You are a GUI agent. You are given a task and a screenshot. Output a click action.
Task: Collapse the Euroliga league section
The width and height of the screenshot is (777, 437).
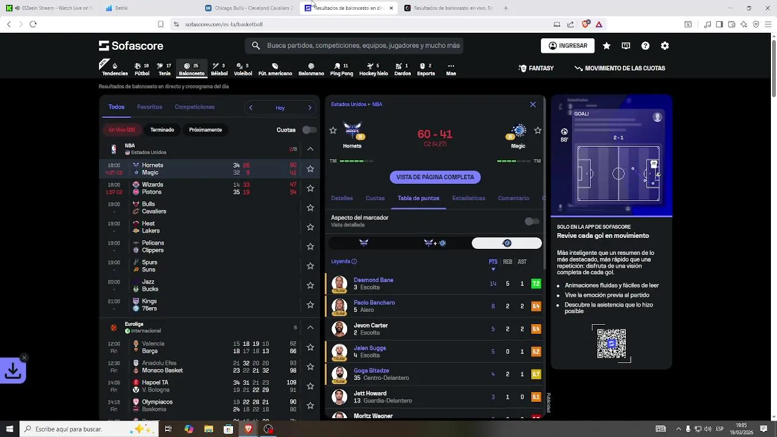[310, 328]
